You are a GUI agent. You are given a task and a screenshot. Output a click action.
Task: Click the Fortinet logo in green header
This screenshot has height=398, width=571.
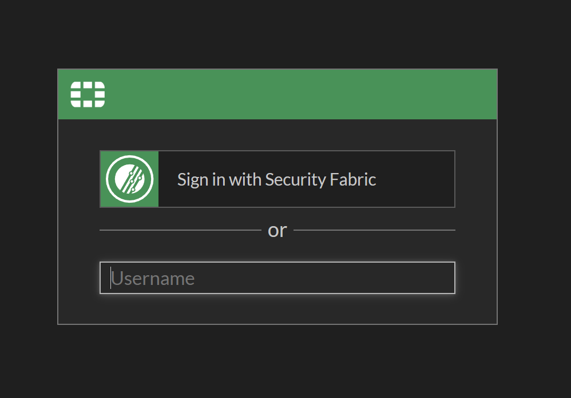88,94
